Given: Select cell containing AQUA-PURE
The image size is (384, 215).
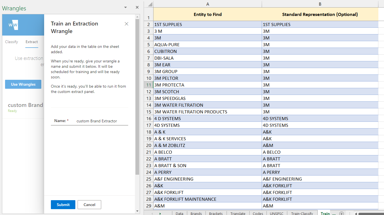Looking at the screenshot, I should (x=207, y=45).
